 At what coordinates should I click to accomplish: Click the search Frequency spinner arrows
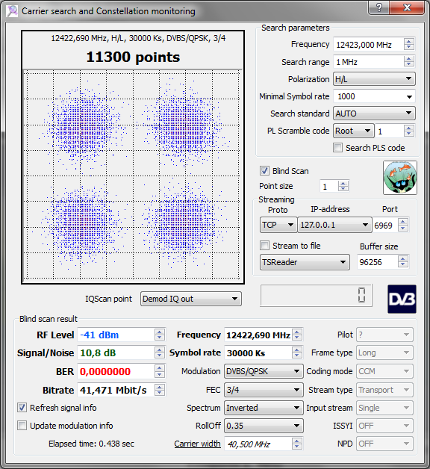409,45
